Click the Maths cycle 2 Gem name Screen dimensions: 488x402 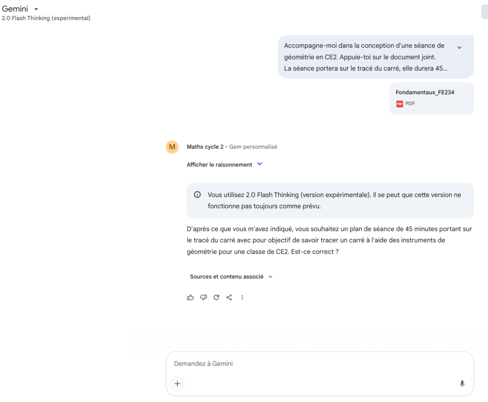[x=205, y=147]
